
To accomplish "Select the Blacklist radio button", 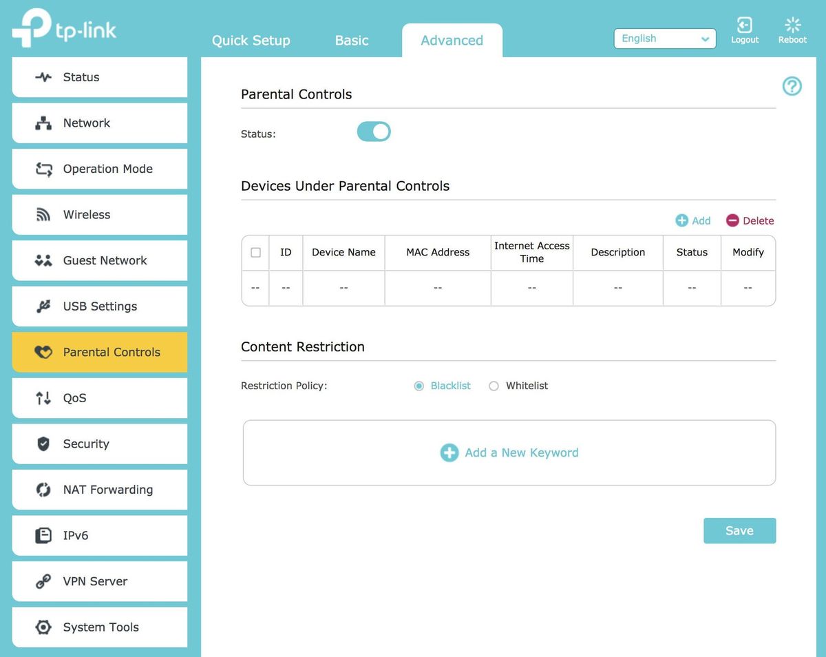I will pyautogui.click(x=419, y=386).
